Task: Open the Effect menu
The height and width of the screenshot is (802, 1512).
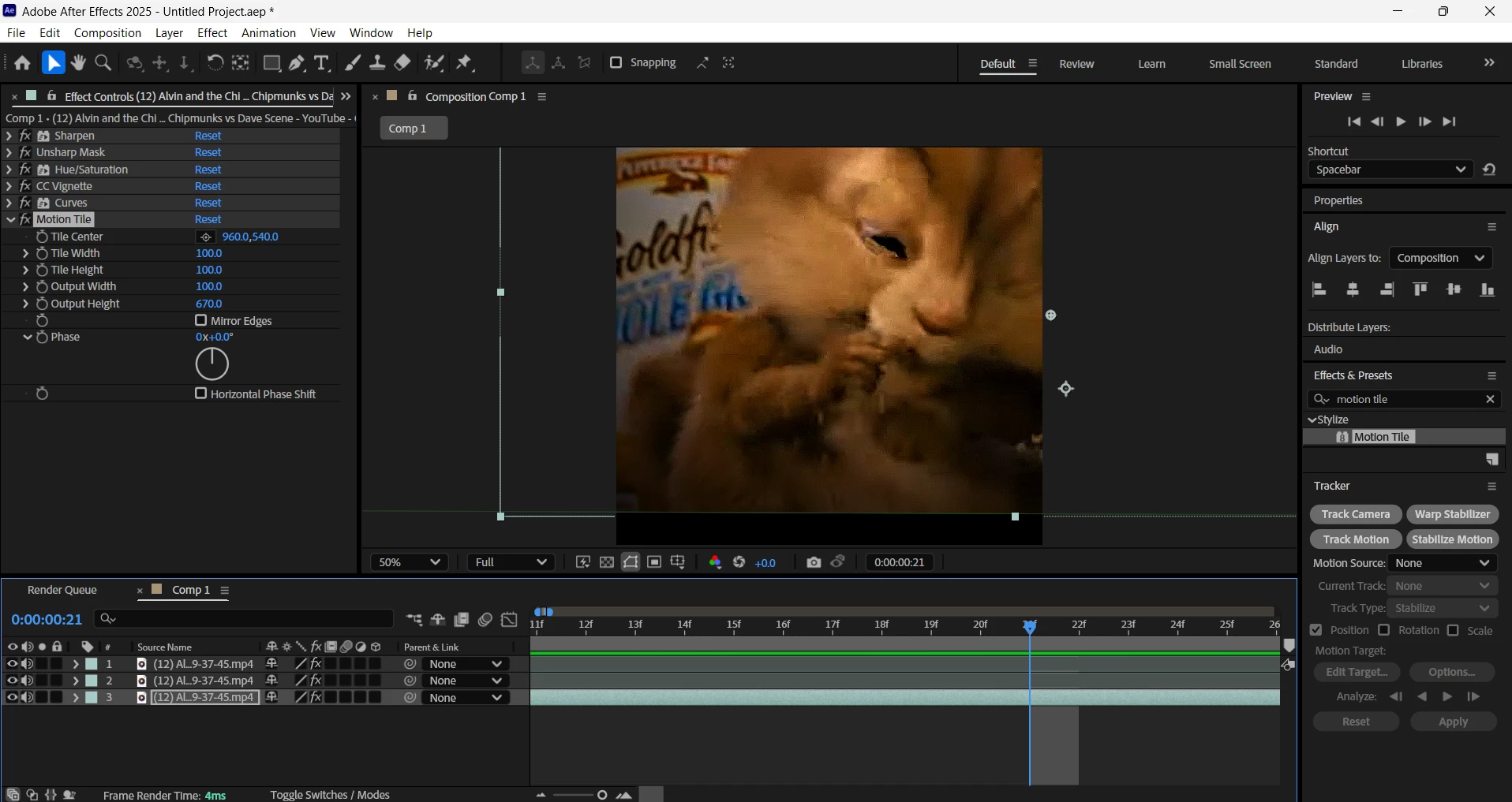Action: (212, 33)
